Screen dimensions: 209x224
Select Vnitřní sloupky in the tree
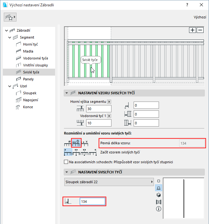[x=35, y=65]
